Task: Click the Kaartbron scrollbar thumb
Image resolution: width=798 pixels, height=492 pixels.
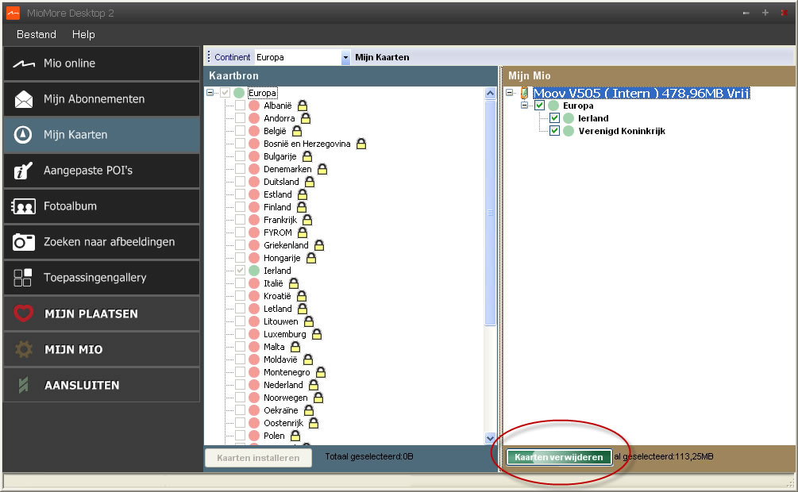Action: pos(490,213)
